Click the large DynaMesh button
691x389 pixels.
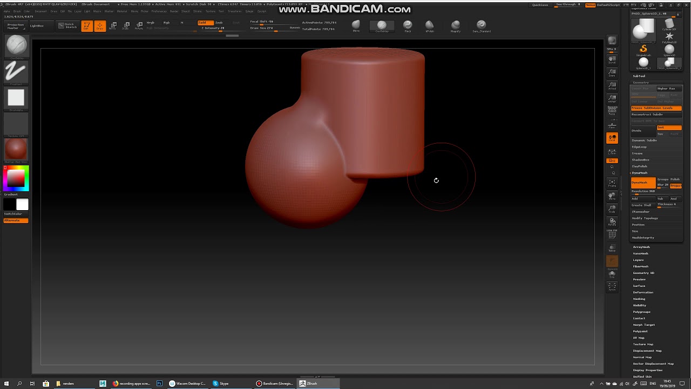[x=643, y=183]
